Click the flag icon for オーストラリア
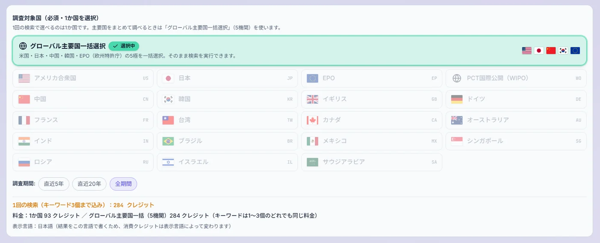The height and width of the screenshot is (243, 600). [457, 120]
